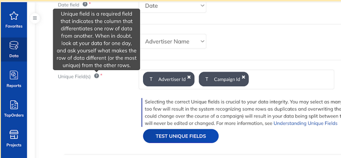
Task: Click the TEST UNIQUE FIELDS button
Action: click(181, 136)
